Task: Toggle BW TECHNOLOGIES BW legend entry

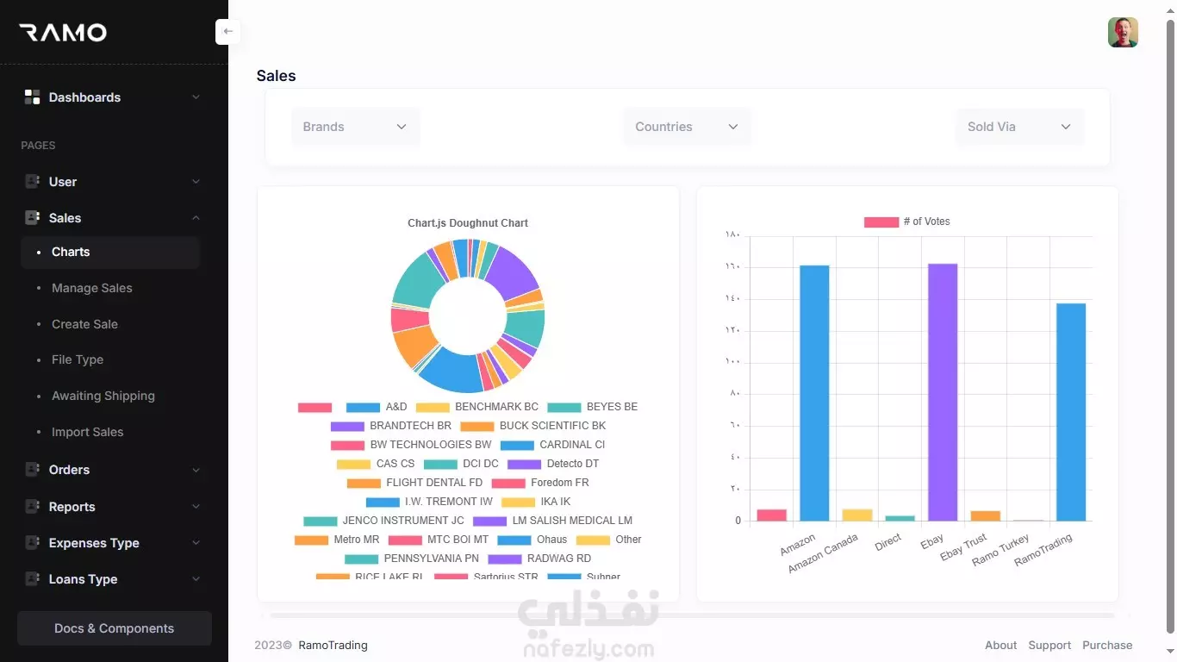Action: pos(411,445)
